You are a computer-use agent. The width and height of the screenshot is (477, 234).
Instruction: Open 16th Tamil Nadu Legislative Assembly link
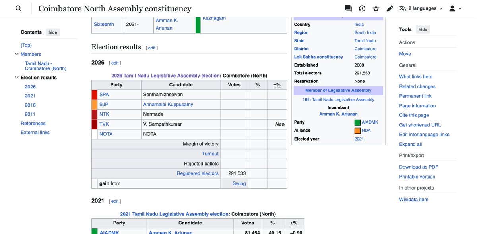pyautogui.click(x=338, y=99)
